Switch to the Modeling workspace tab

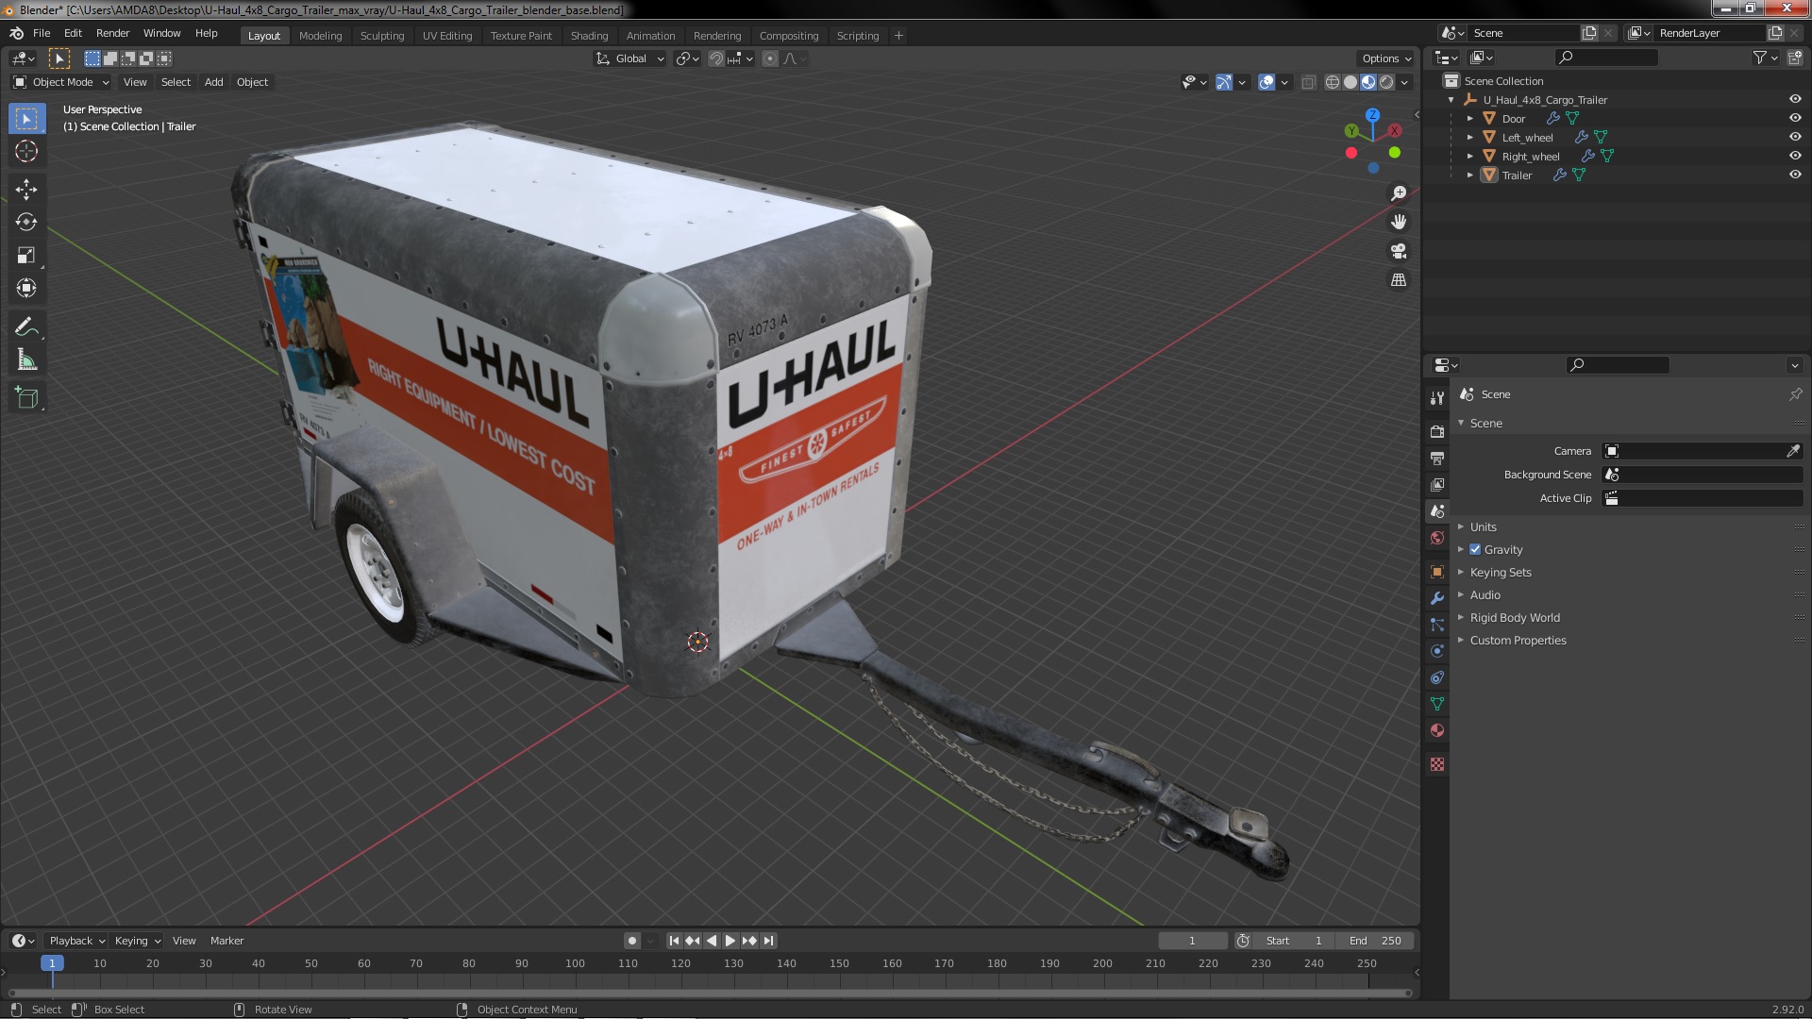[x=320, y=36]
